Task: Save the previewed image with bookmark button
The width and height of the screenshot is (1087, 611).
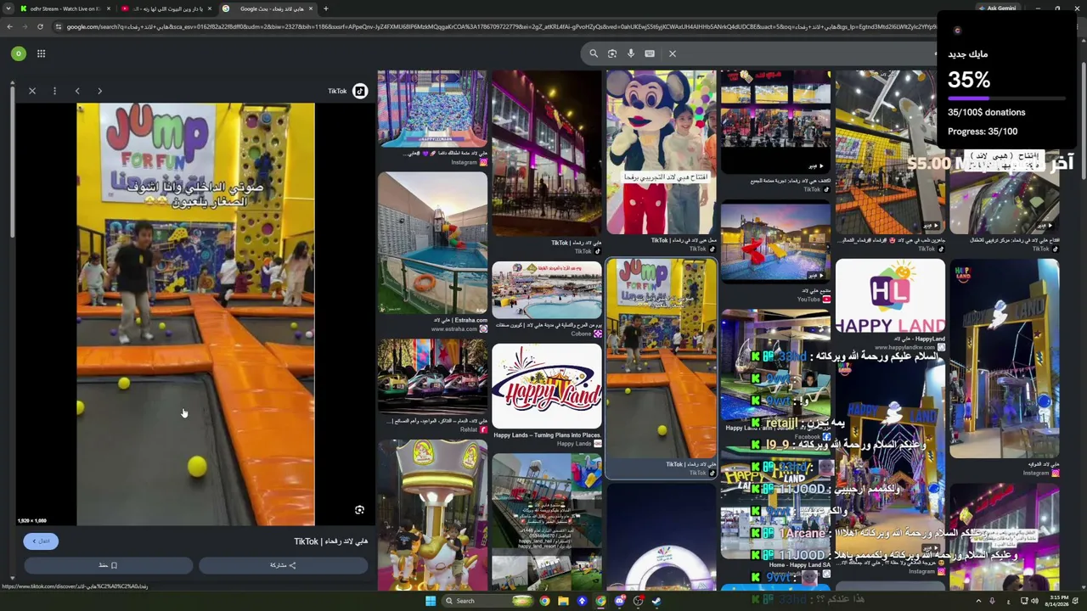Action: [108, 565]
